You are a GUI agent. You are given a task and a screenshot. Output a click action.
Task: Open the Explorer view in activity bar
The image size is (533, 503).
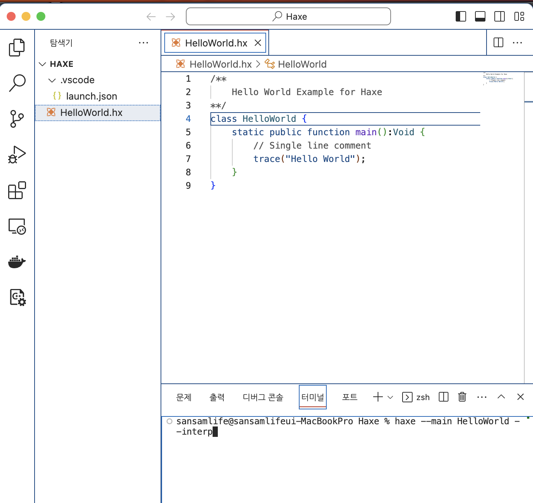point(17,48)
